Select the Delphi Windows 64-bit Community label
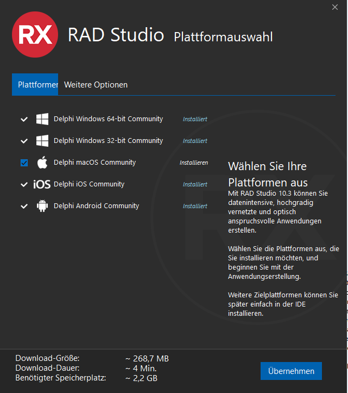The width and height of the screenshot is (348, 393). [109, 119]
